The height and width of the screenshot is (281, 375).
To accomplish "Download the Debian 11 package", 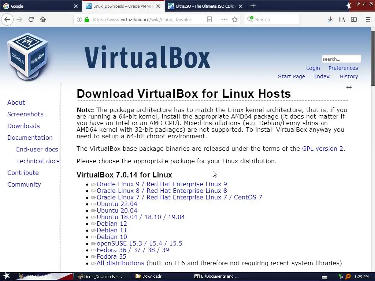I will (112, 230).
